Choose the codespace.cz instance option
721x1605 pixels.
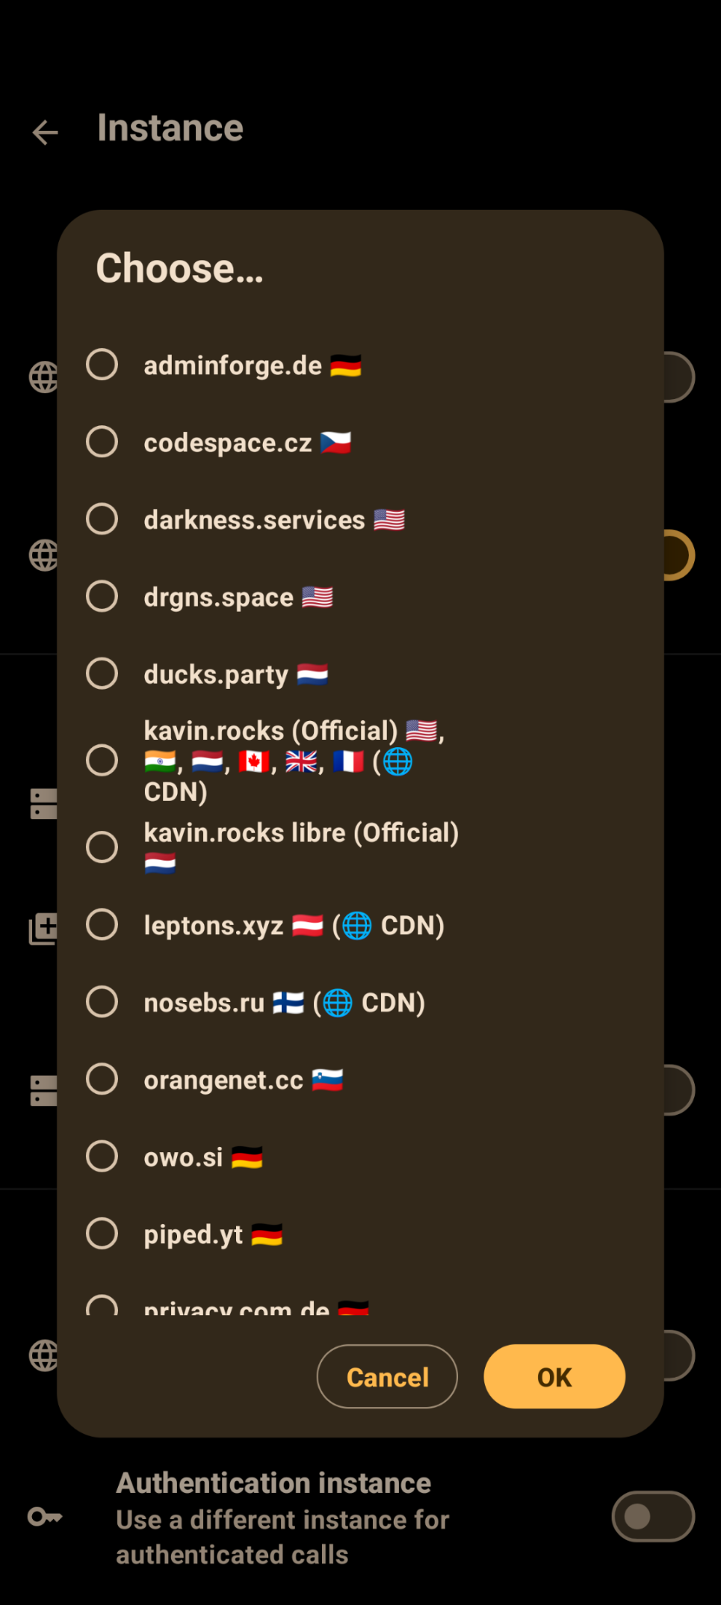click(x=102, y=442)
